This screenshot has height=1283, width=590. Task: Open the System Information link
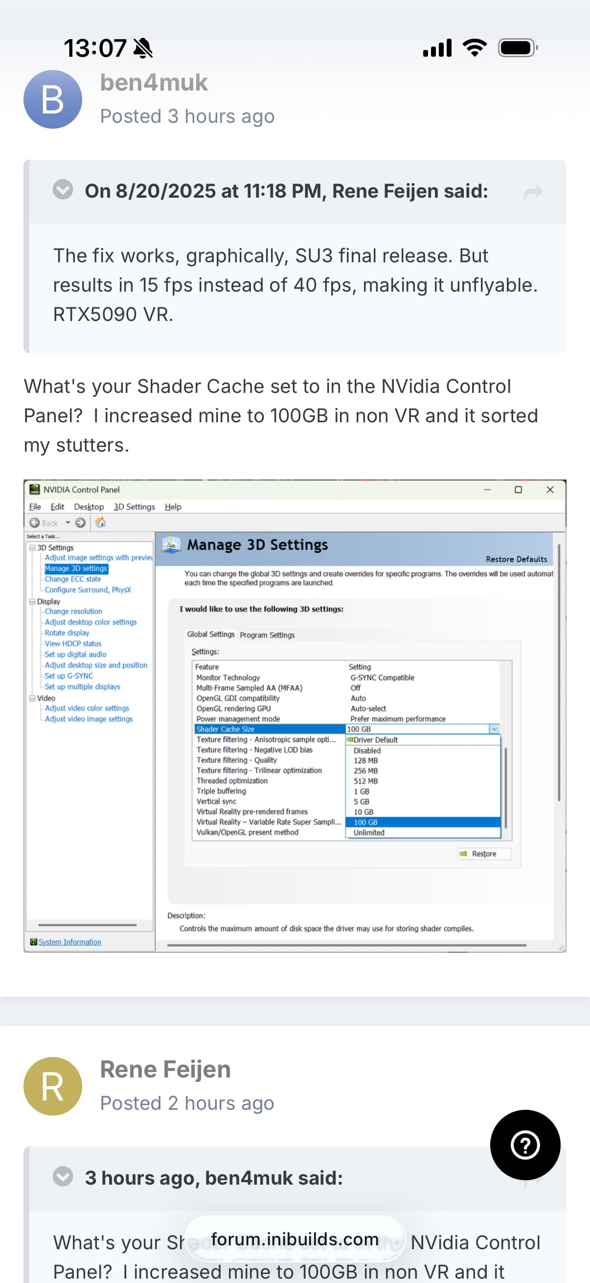[x=69, y=942]
